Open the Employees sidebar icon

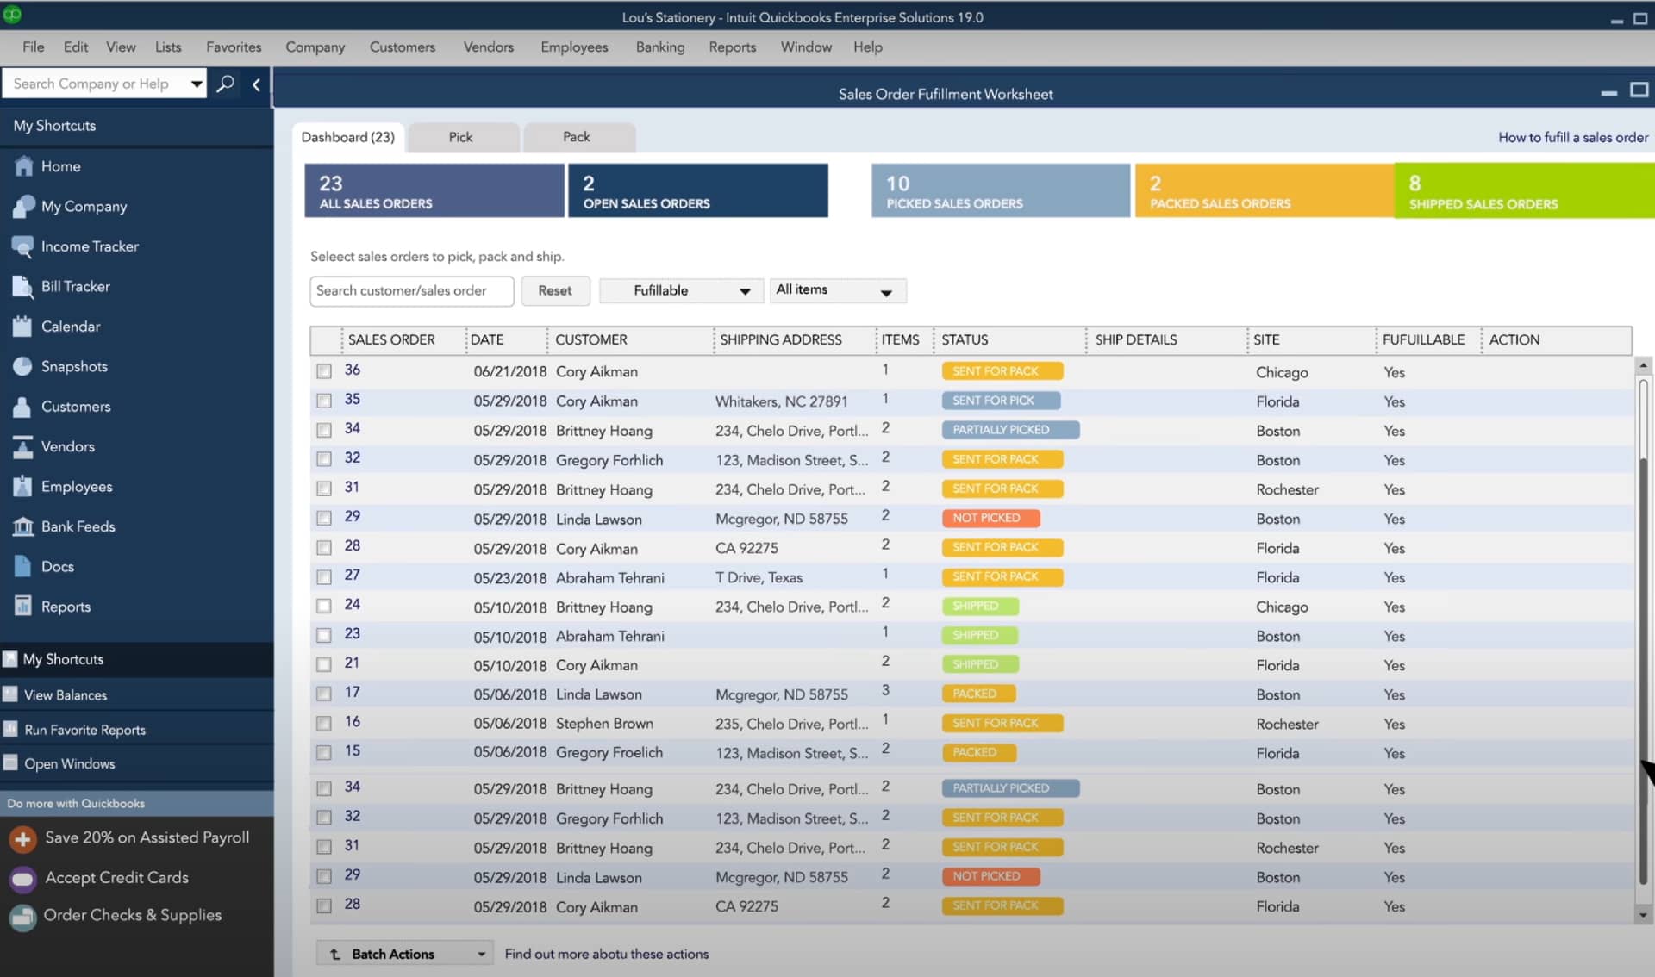(23, 487)
